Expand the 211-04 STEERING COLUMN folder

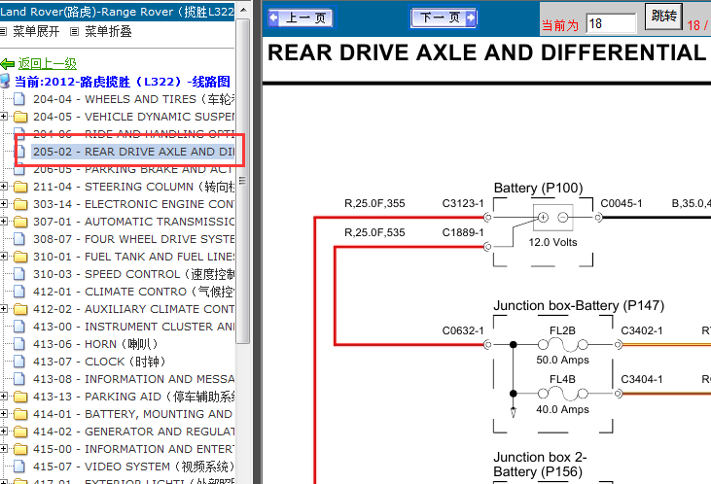click(3, 186)
